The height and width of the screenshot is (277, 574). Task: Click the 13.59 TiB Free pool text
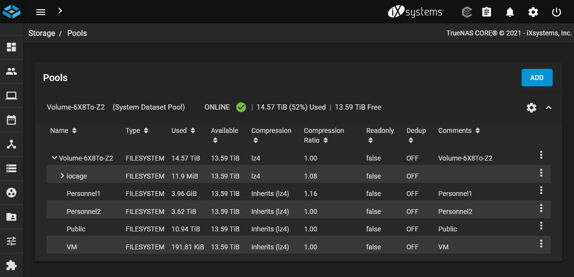358,107
